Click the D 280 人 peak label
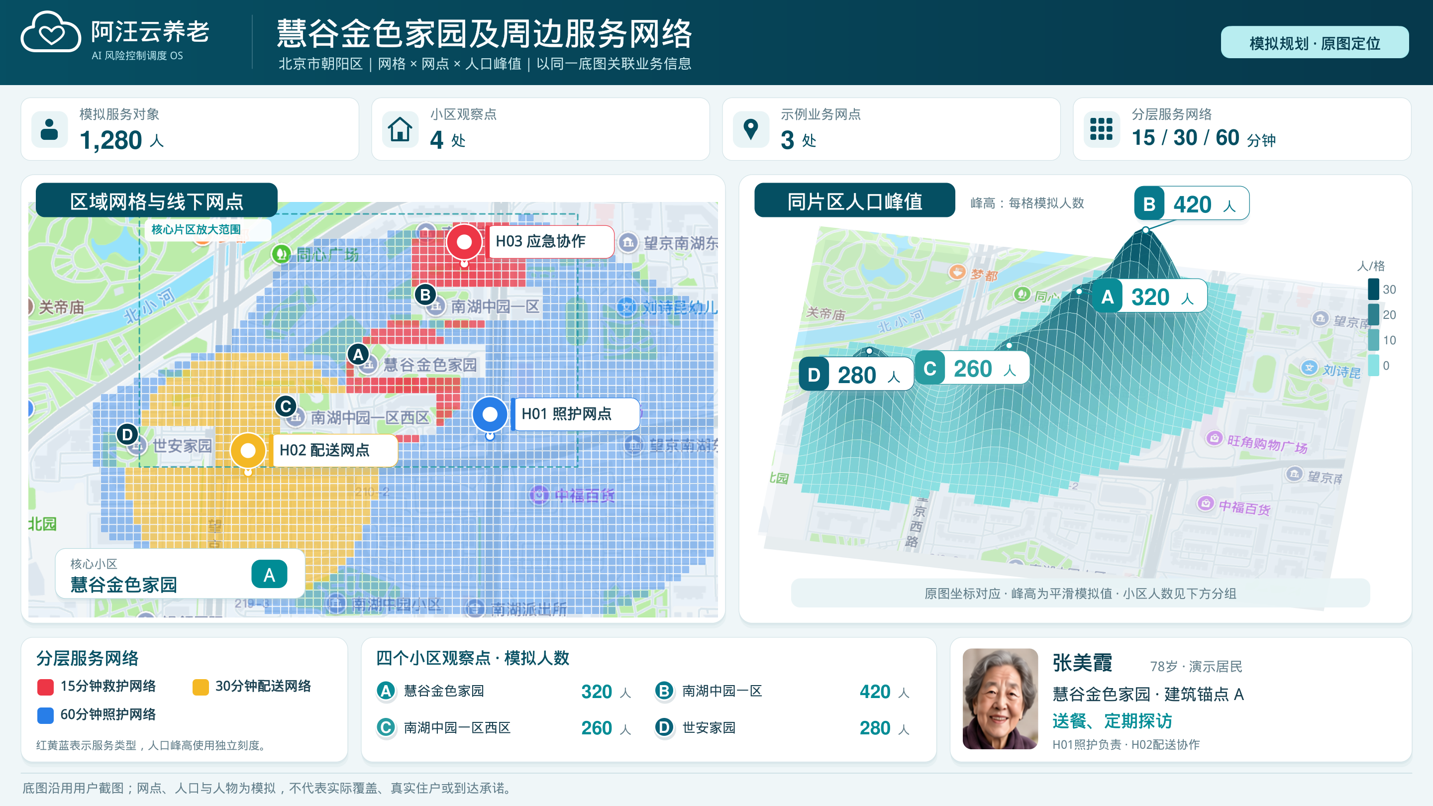 tap(856, 374)
